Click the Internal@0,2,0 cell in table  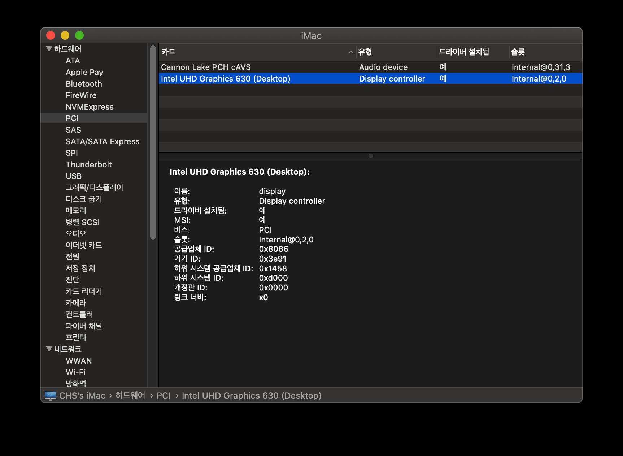[x=539, y=79]
